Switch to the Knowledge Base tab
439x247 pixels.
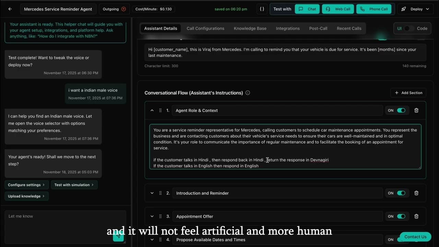point(250,28)
